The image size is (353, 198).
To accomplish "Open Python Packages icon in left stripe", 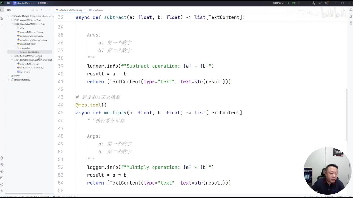I will [2, 158].
